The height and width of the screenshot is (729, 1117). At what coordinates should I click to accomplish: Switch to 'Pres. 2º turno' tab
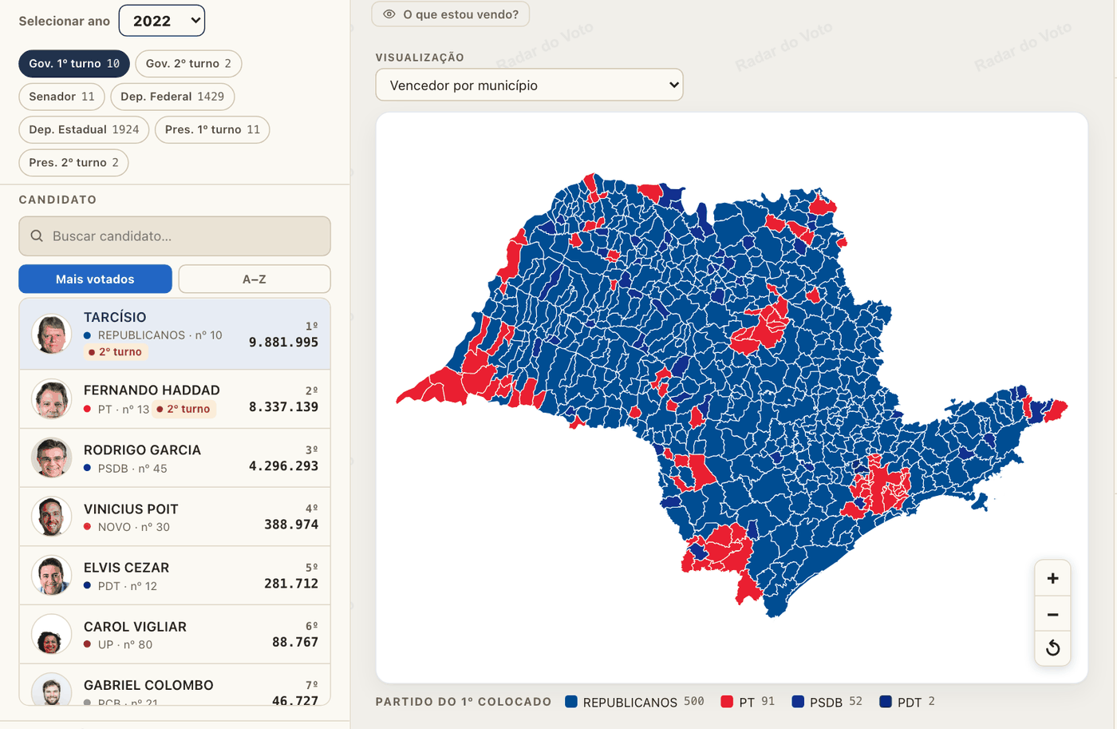click(73, 162)
